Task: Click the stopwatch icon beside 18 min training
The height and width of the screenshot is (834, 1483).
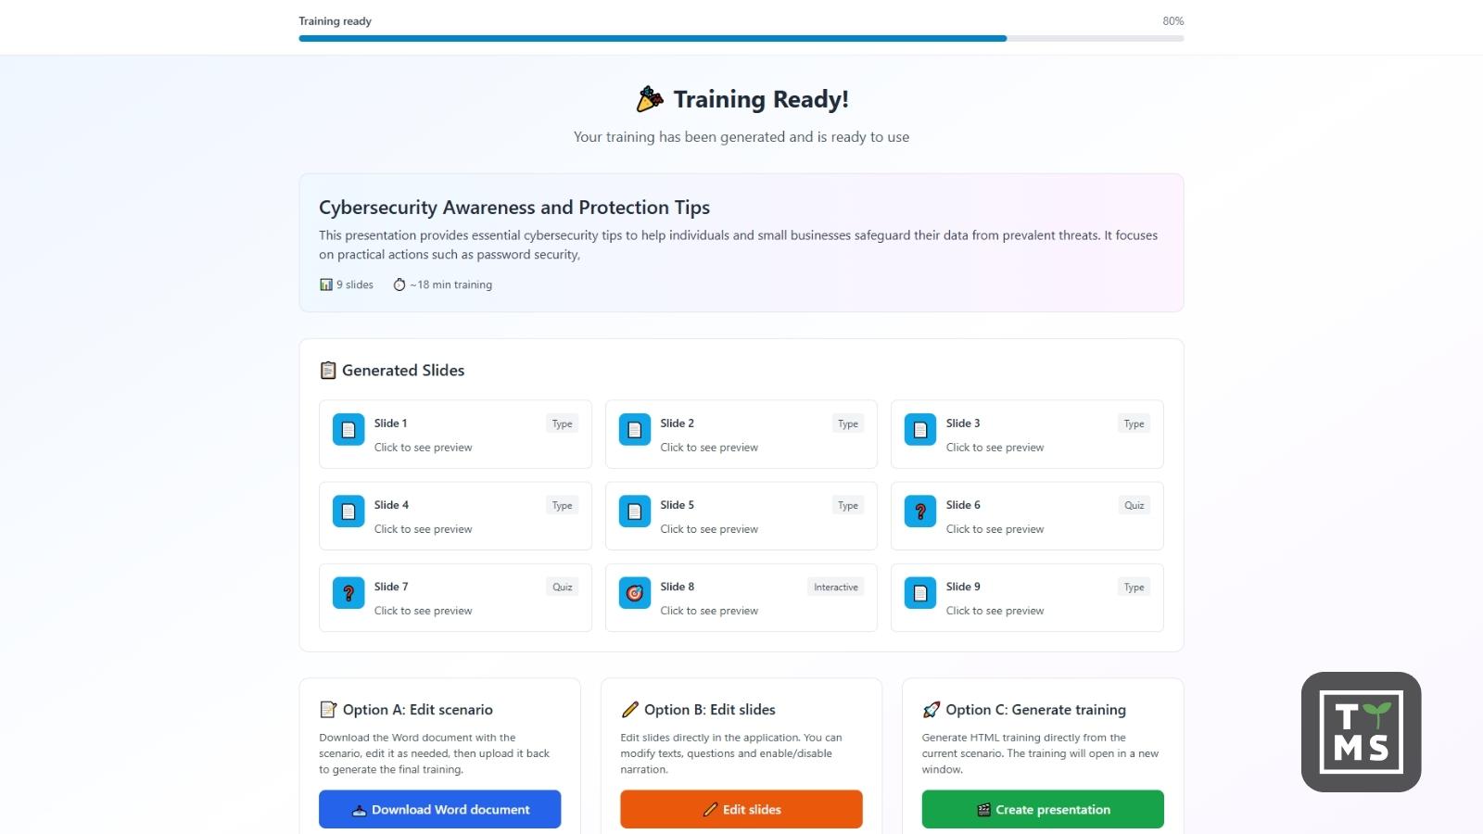Action: [399, 284]
